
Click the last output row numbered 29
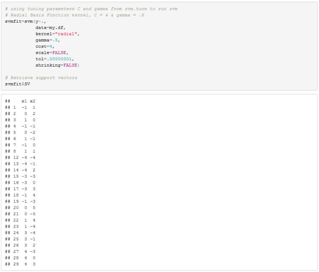pyautogui.click(x=20, y=264)
